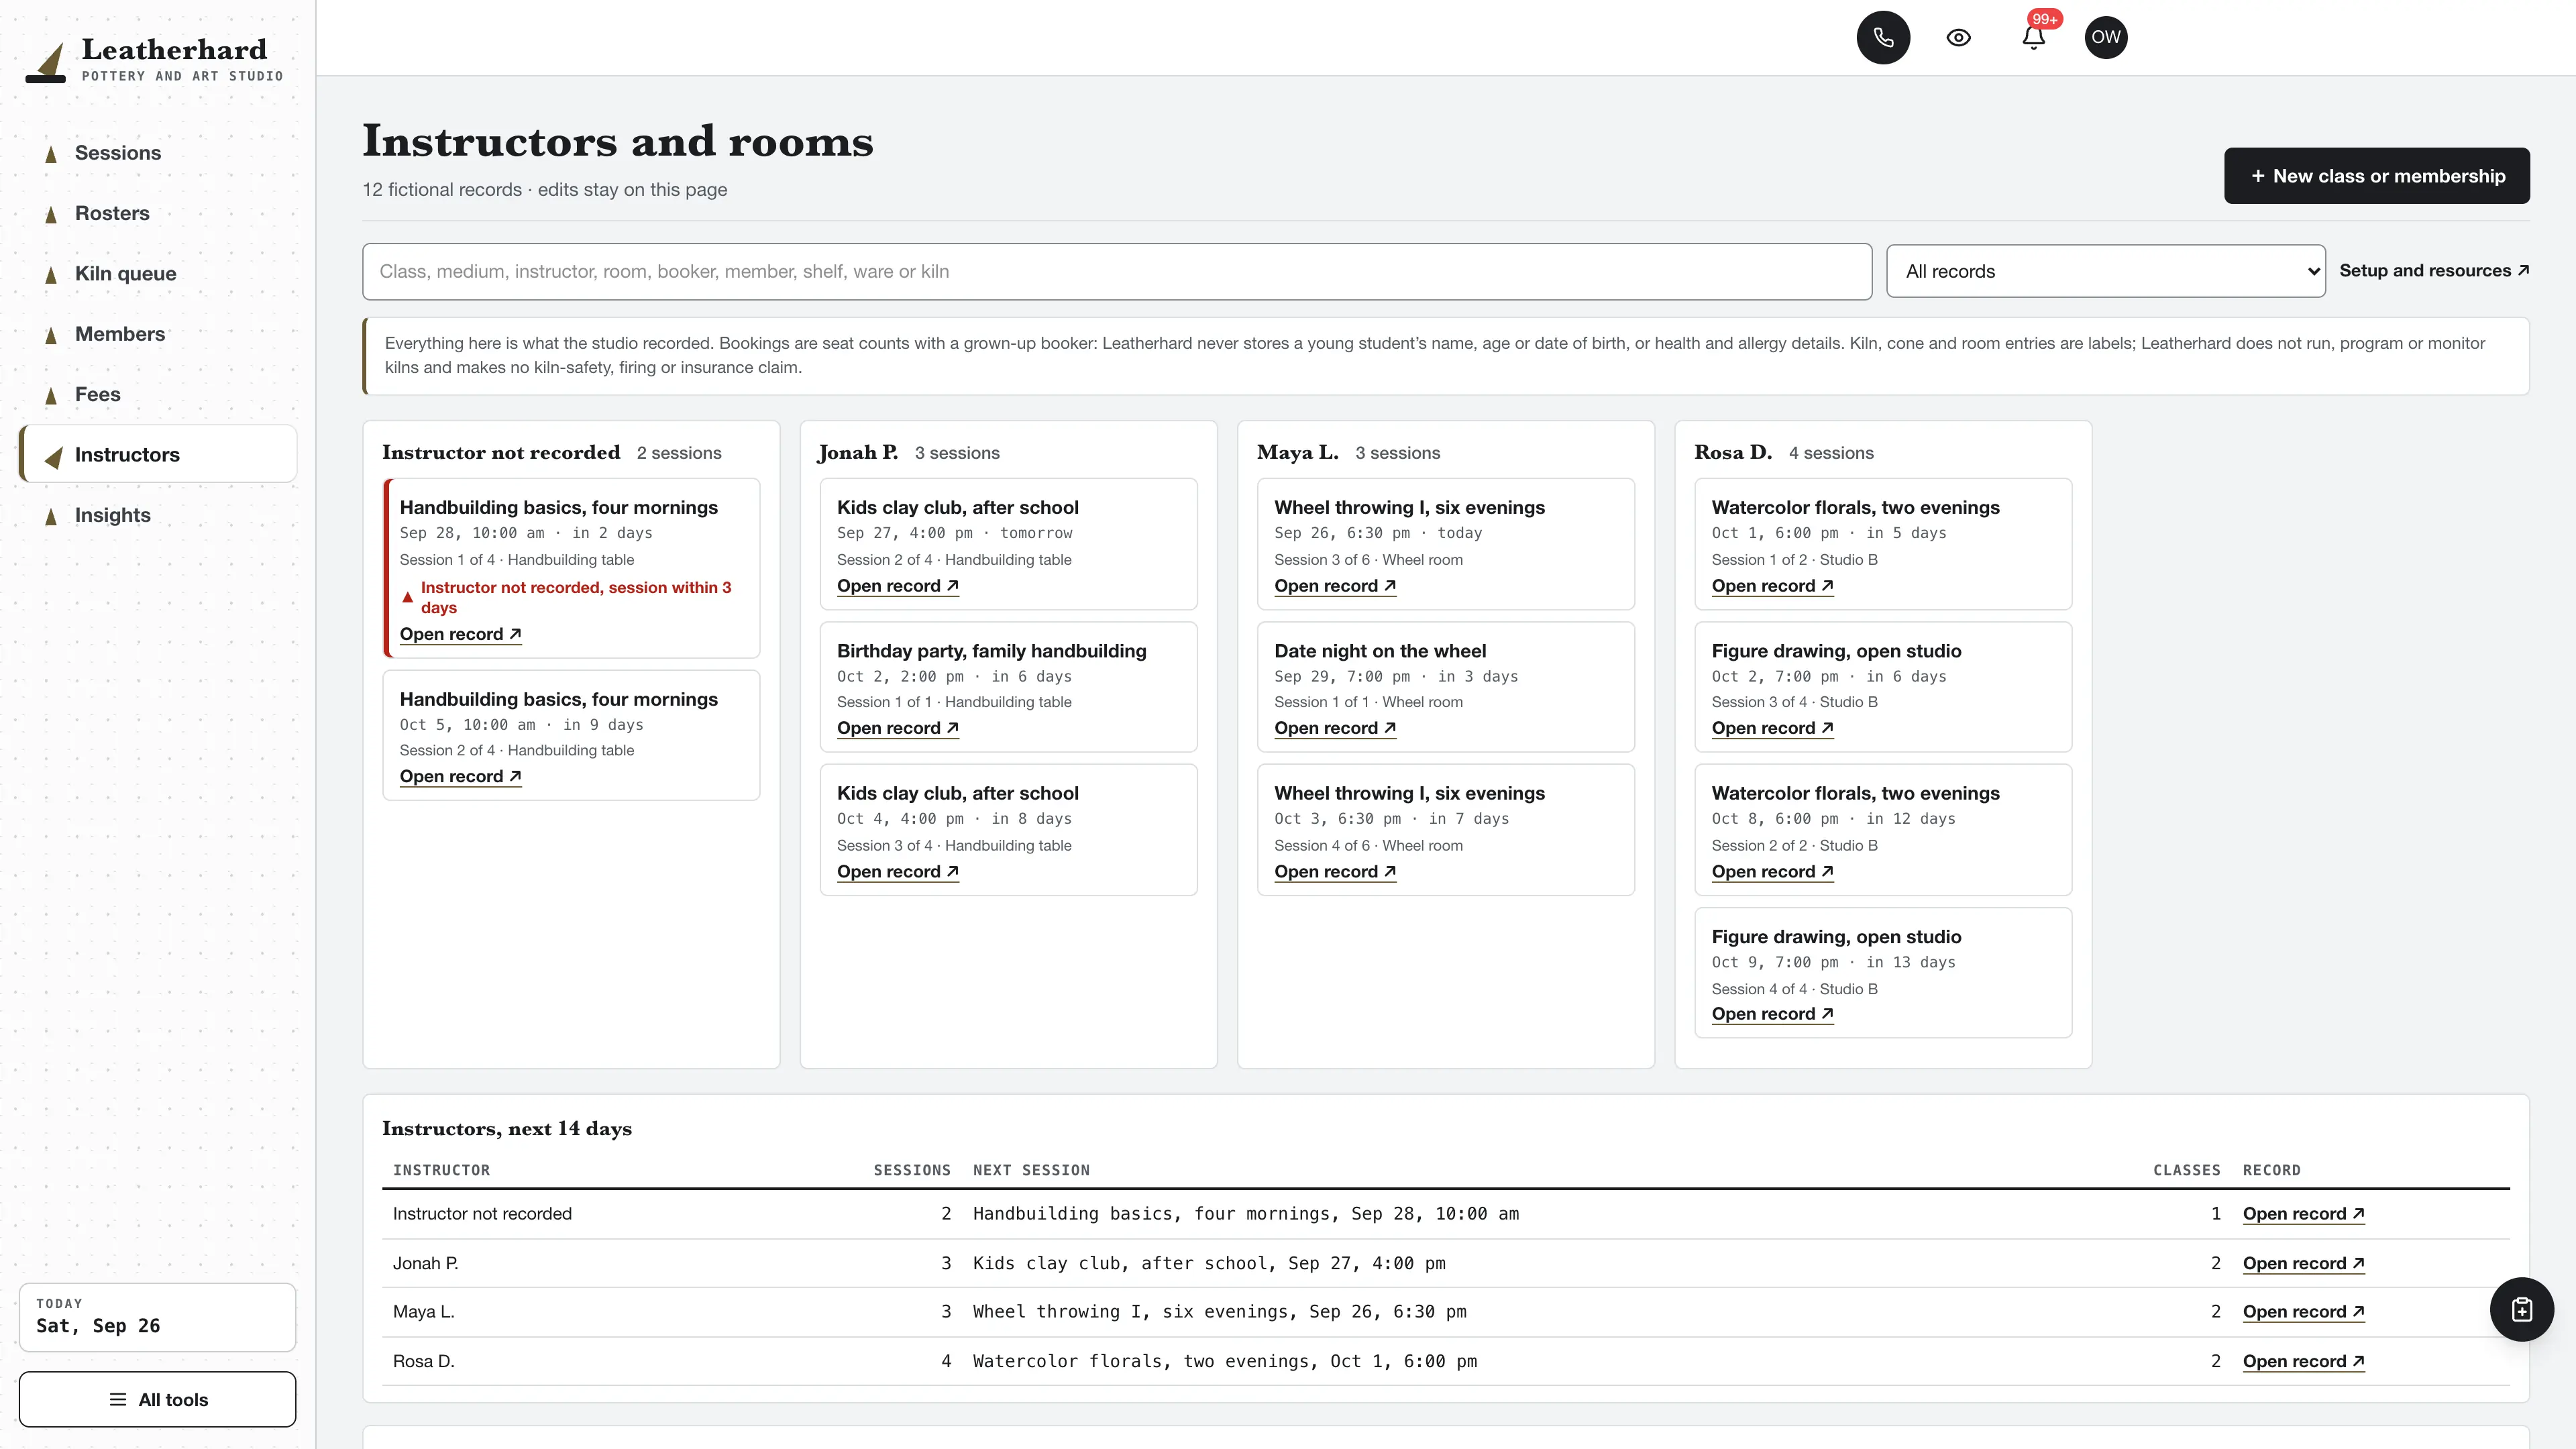This screenshot has width=2576, height=1449.
Task: Click the triangle icon beside Fees
Action: pos(51,395)
